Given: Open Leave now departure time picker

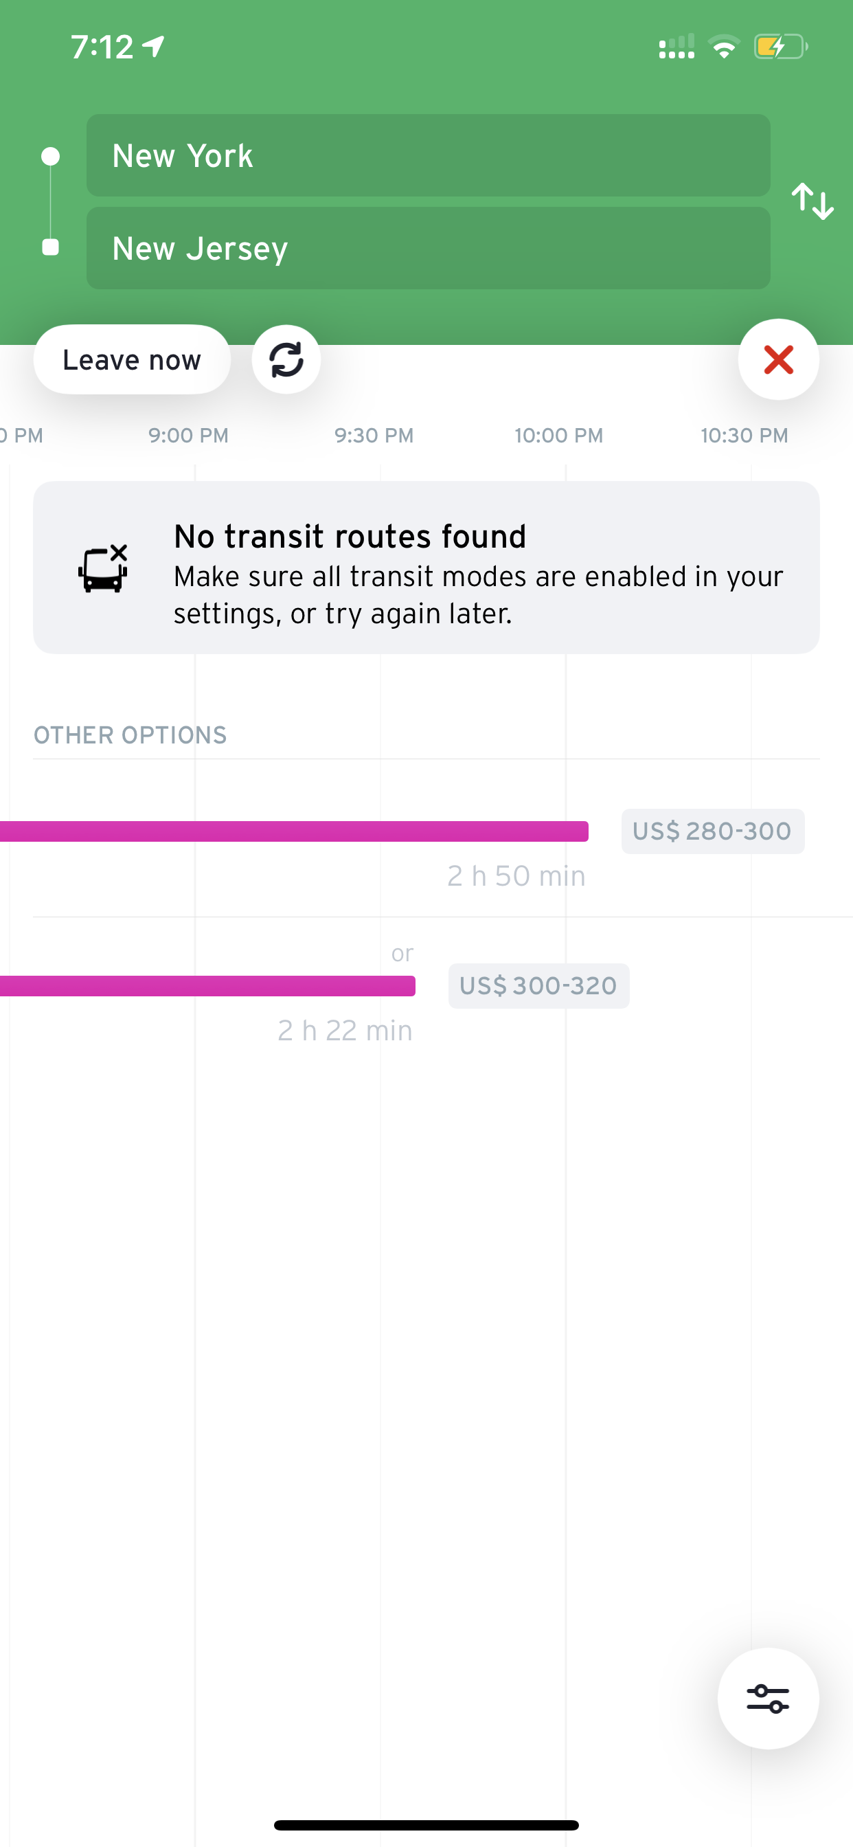Looking at the screenshot, I should pyautogui.click(x=132, y=359).
